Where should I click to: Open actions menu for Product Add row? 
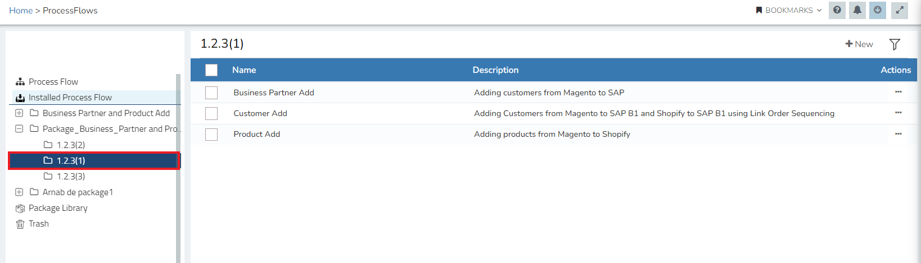(898, 134)
